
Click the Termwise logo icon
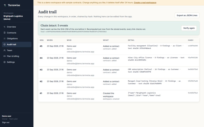(x=5, y=5)
